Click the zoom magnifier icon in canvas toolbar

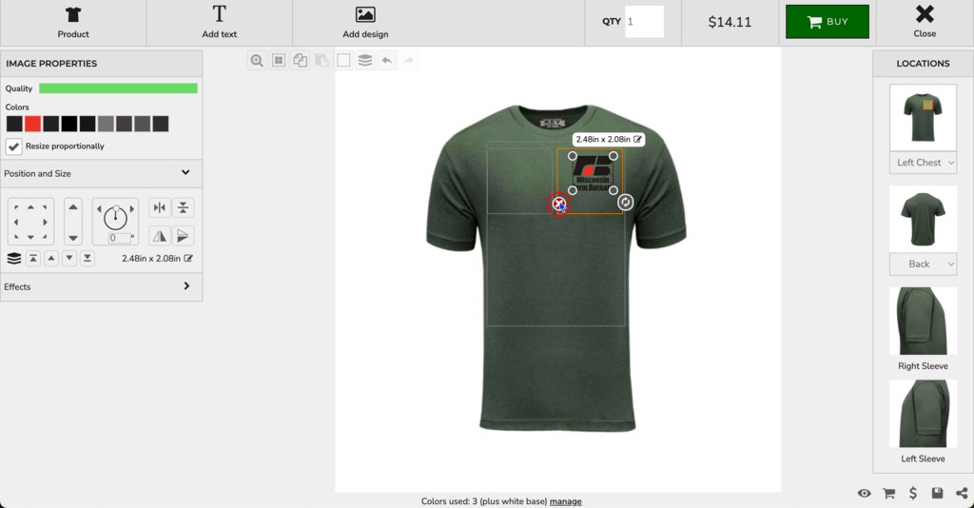pos(257,61)
